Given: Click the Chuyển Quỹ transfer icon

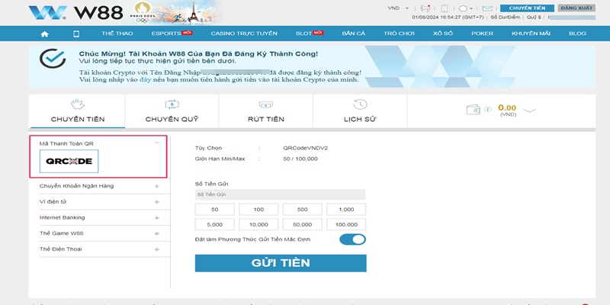Looking at the screenshot, I should tap(172, 104).
